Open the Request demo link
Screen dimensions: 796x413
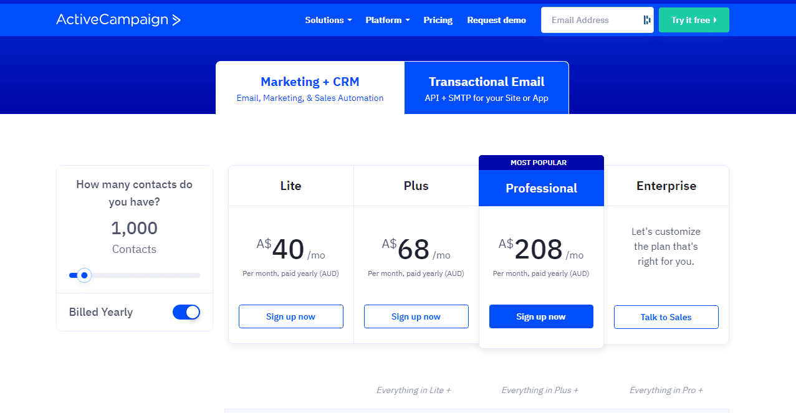tap(496, 20)
